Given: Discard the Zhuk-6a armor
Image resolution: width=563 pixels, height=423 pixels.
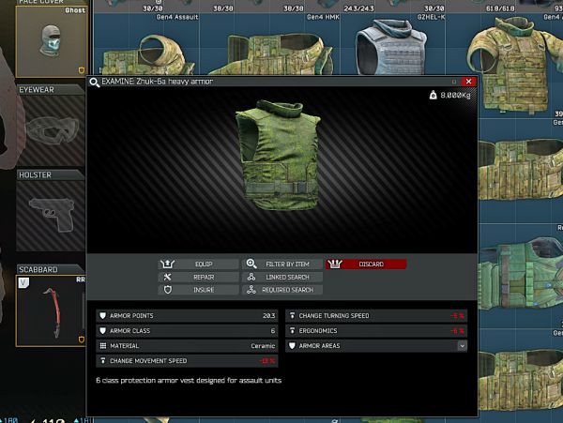Looking at the screenshot, I should pos(366,264).
